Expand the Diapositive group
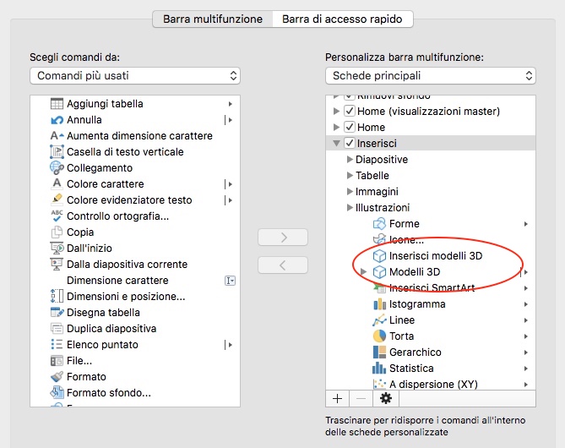The height and width of the screenshot is (448, 565). click(349, 160)
